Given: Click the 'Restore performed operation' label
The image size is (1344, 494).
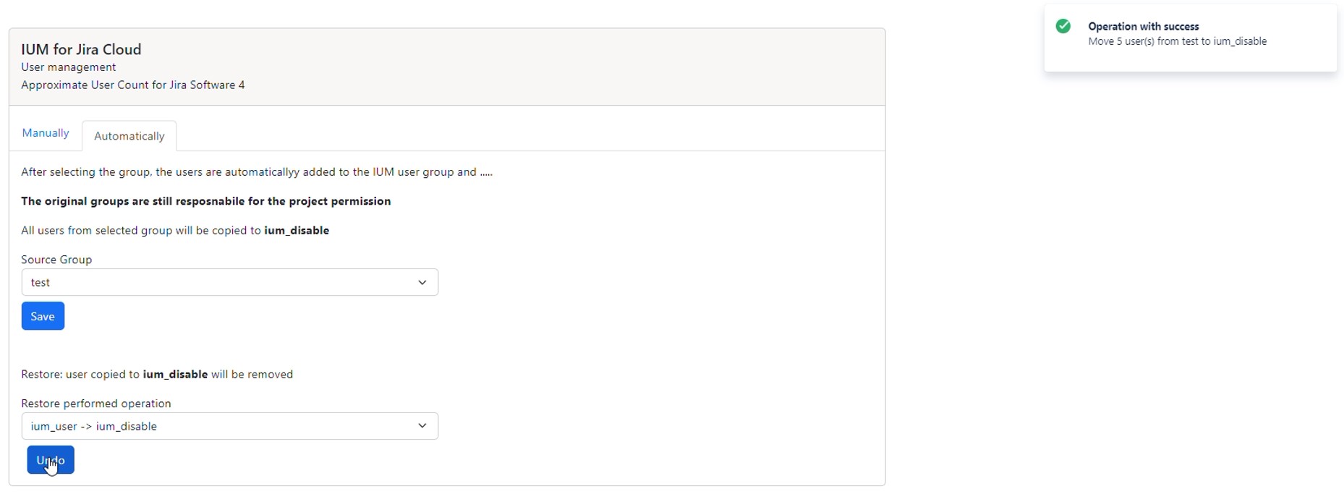Looking at the screenshot, I should click(96, 404).
